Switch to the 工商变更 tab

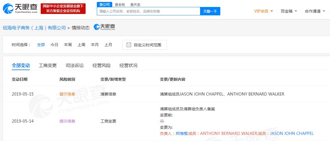pyautogui.click(x=48, y=66)
